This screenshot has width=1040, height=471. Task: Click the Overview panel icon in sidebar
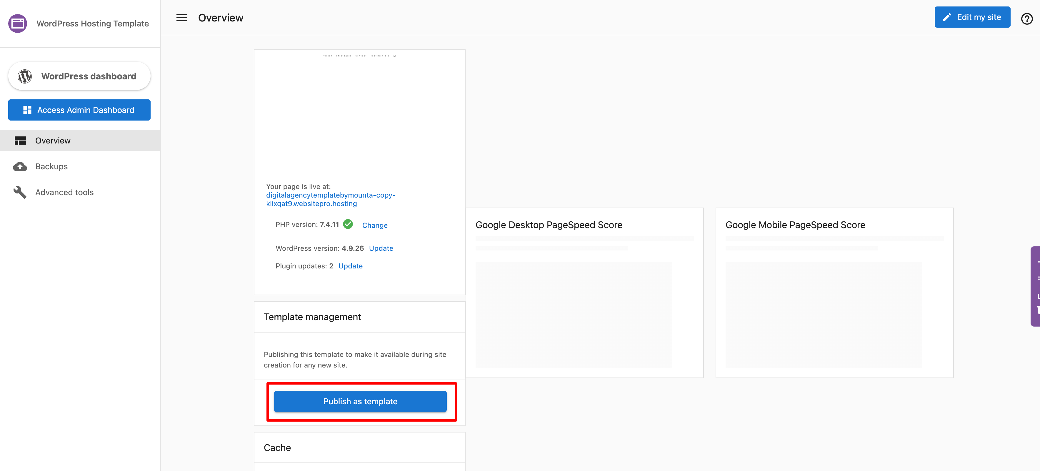20,141
